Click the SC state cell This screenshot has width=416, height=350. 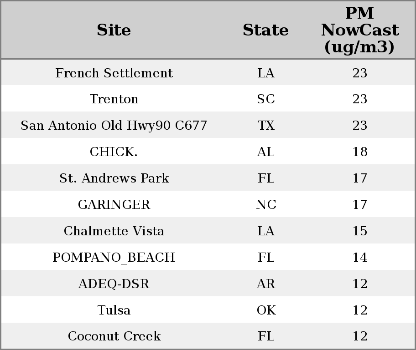tap(266, 99)
